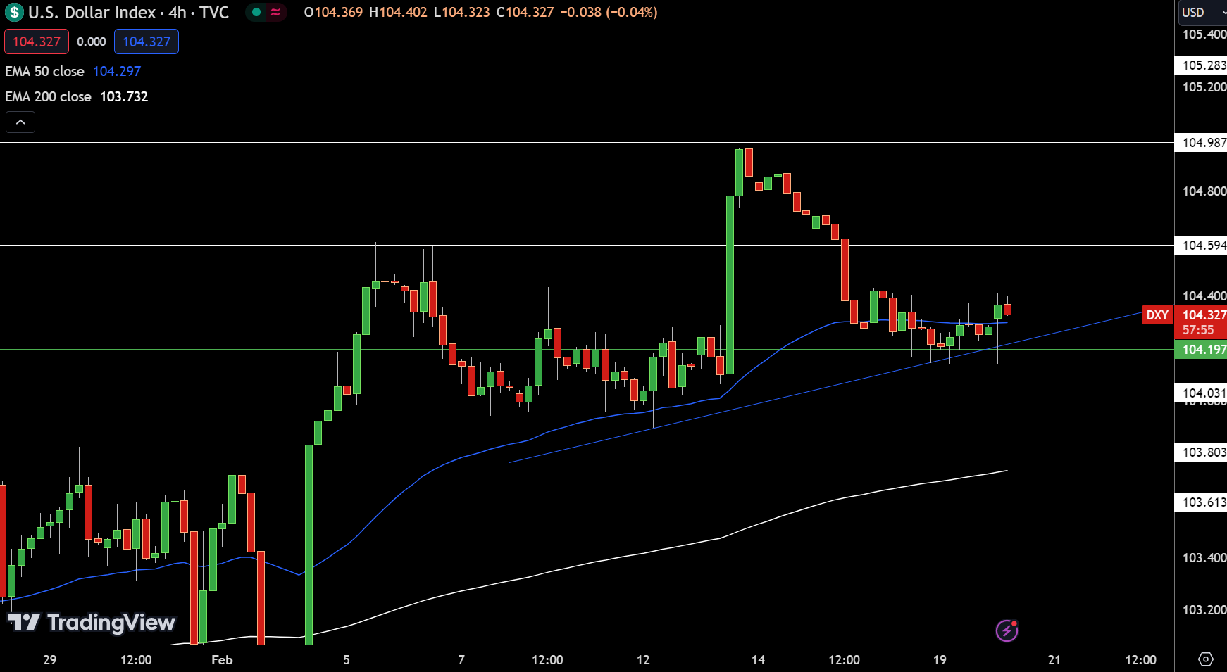The height and width of the screenshot is (672, 1227).
Task: Click the green market open status dot
Action: [x=256, y=12]
